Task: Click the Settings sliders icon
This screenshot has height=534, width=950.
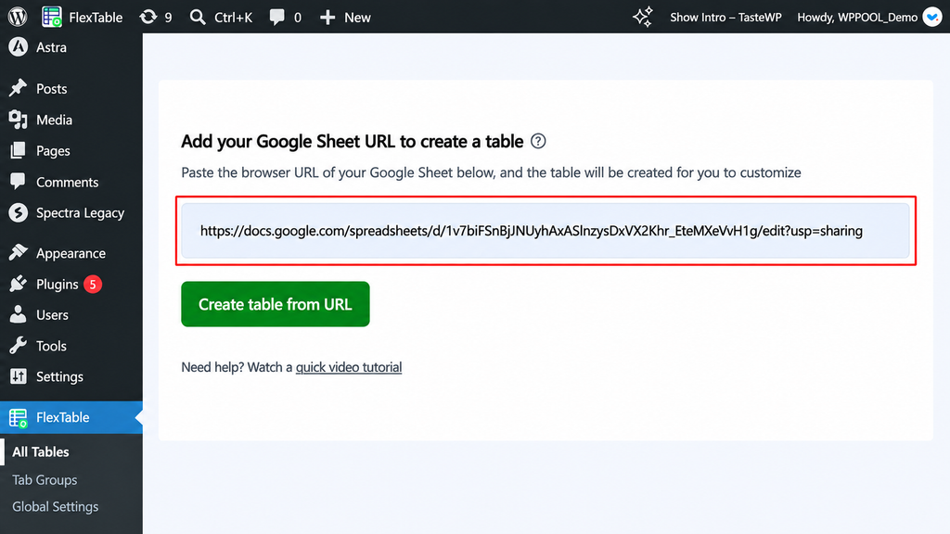Action: point(19,376)
